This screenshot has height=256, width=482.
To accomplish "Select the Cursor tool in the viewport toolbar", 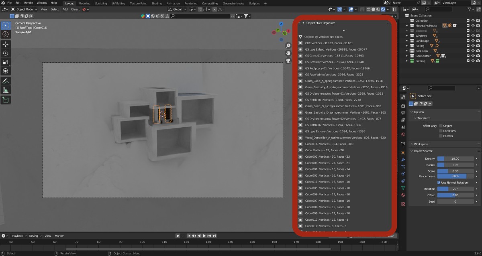I will [6, 35].
